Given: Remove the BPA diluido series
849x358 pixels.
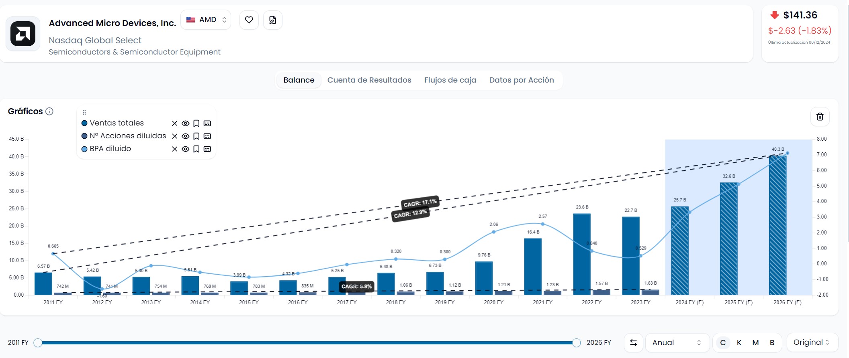Looking at the screenshot, I should pos(174,149).
